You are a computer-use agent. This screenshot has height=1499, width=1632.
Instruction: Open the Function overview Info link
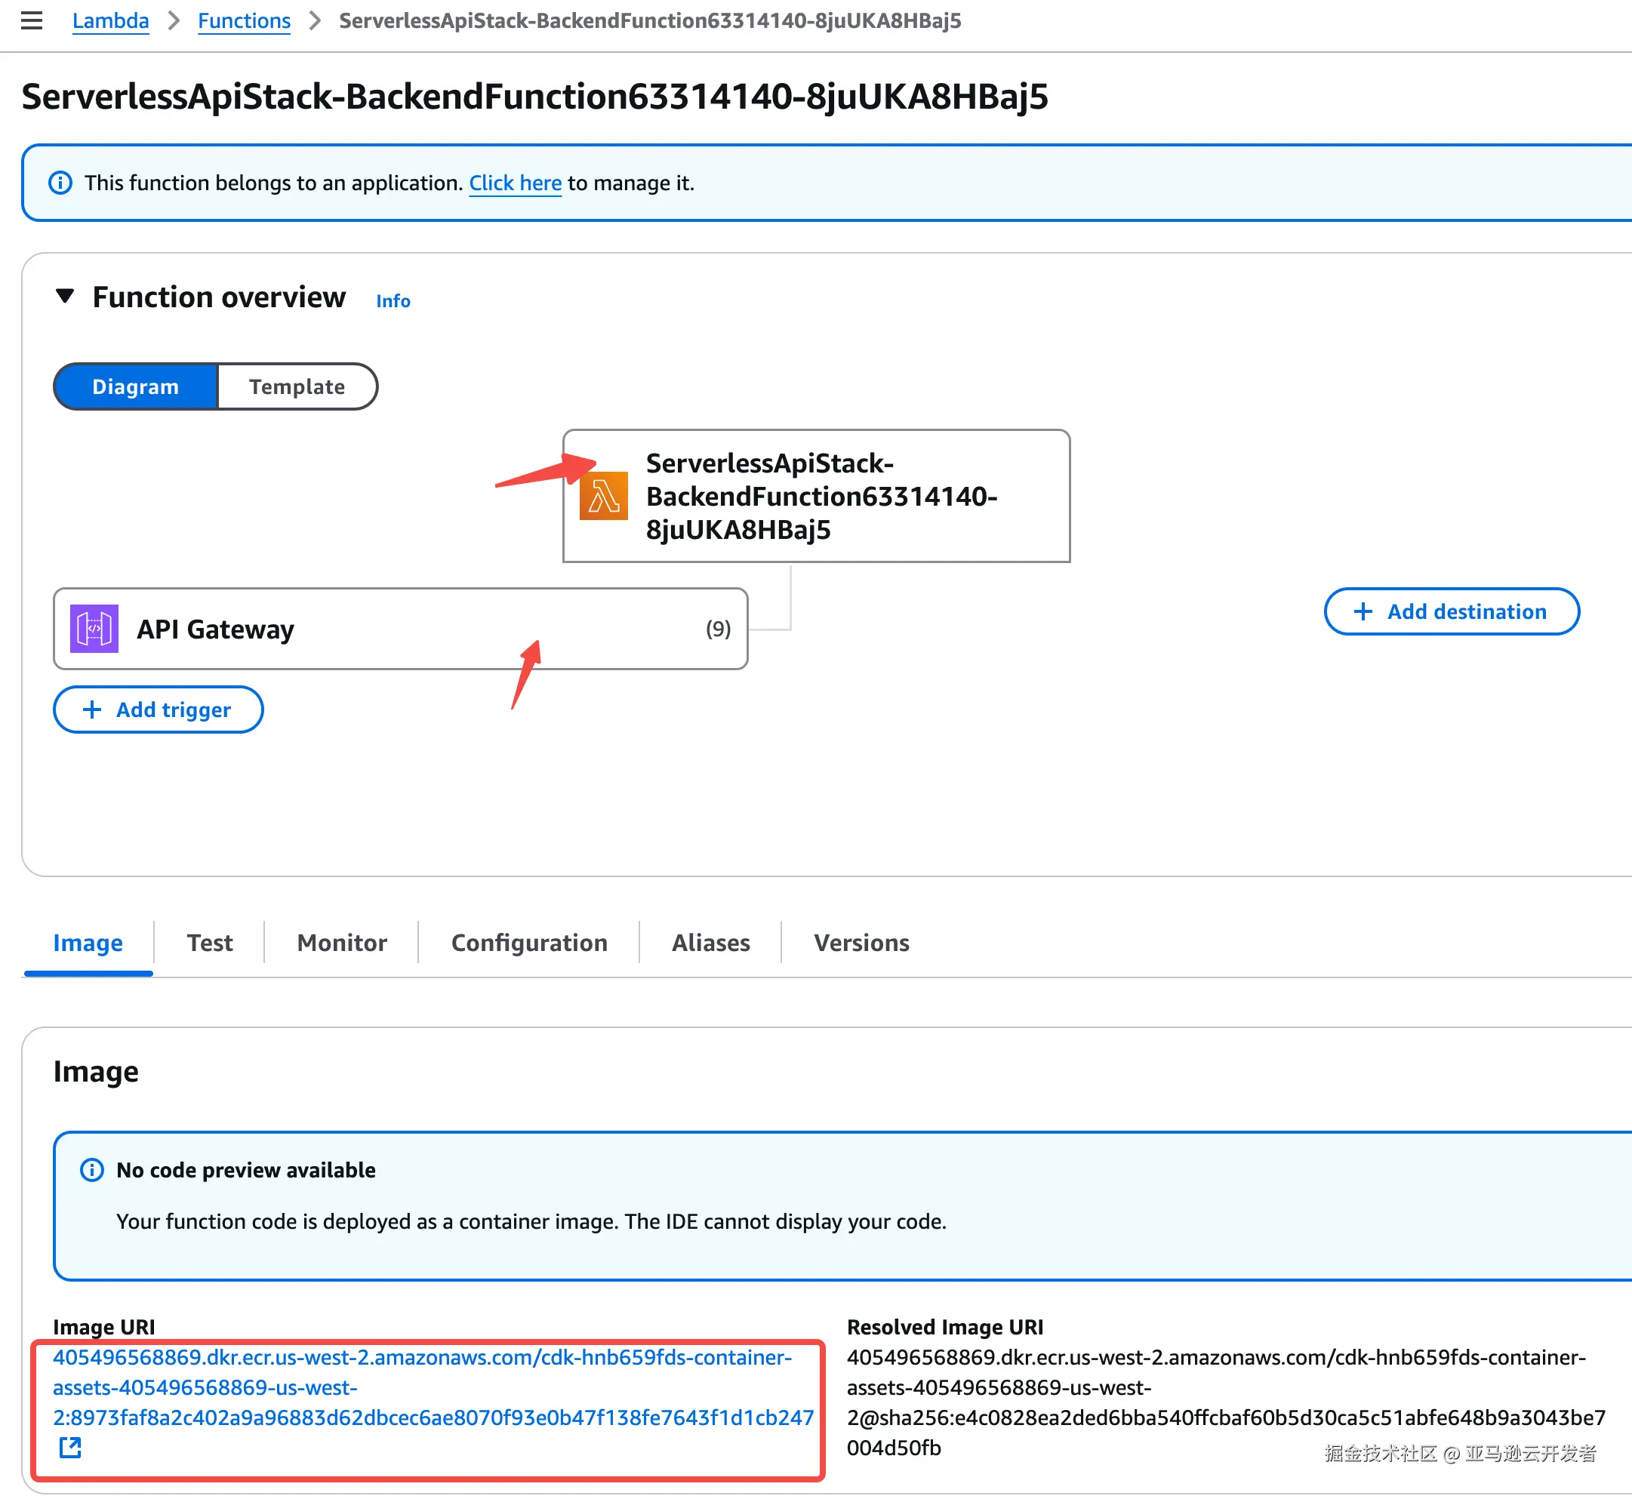[x=393, y=301]
